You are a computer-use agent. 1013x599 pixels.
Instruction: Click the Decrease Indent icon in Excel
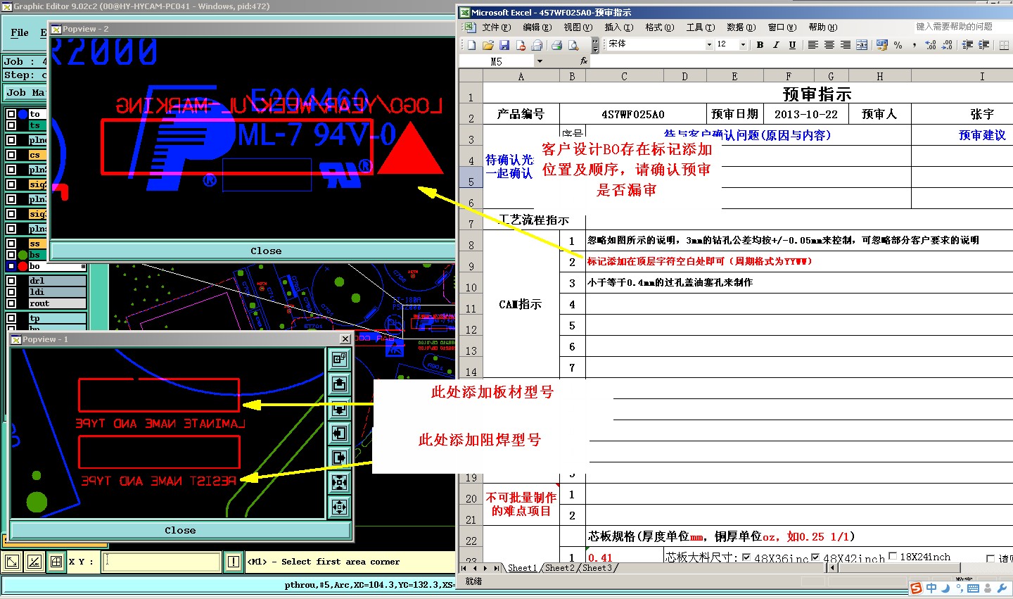coord(967,45)
